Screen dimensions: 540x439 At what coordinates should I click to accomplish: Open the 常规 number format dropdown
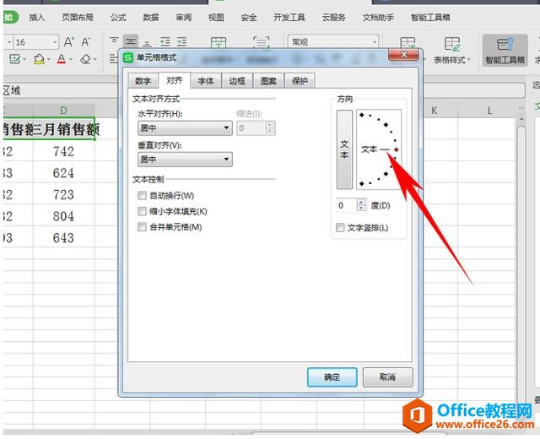(375, 42)
